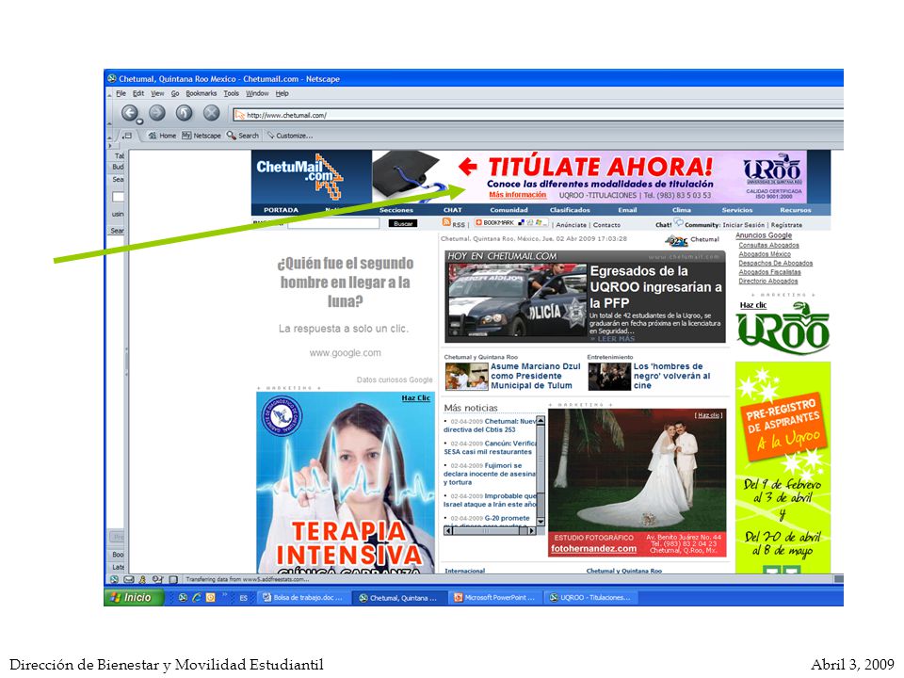Screen dimensions: 904x678
Task: Open the Go menu
Action: (175, 93)
